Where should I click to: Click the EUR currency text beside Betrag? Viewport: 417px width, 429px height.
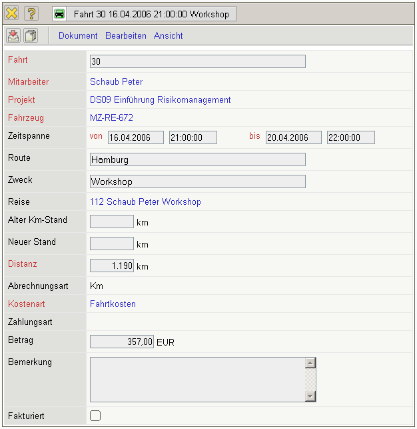click(x=165, y=342)
